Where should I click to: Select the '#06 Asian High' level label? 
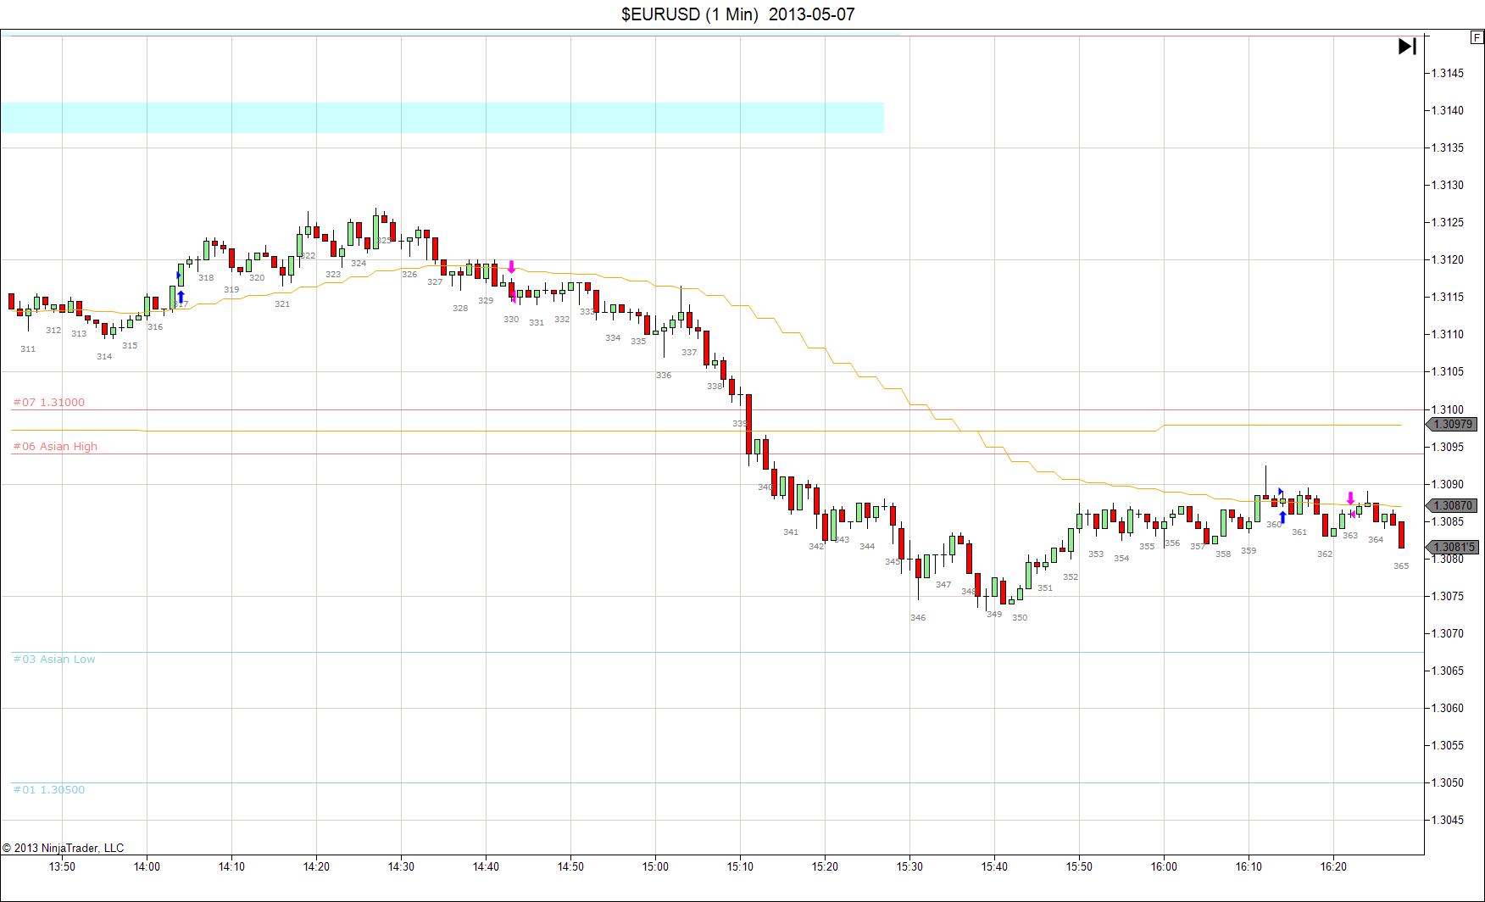[55, 447]
